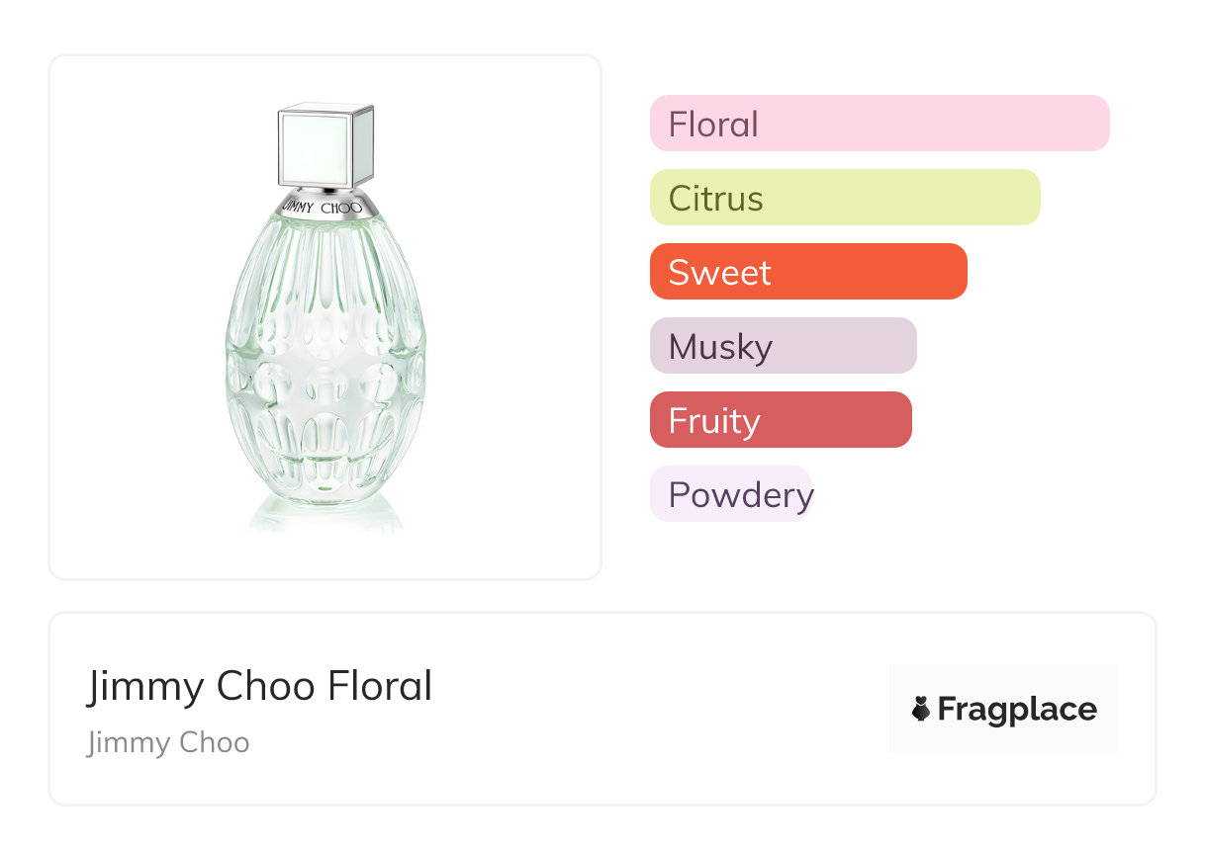Select the yellow-green Citrus accord bar

890,198
